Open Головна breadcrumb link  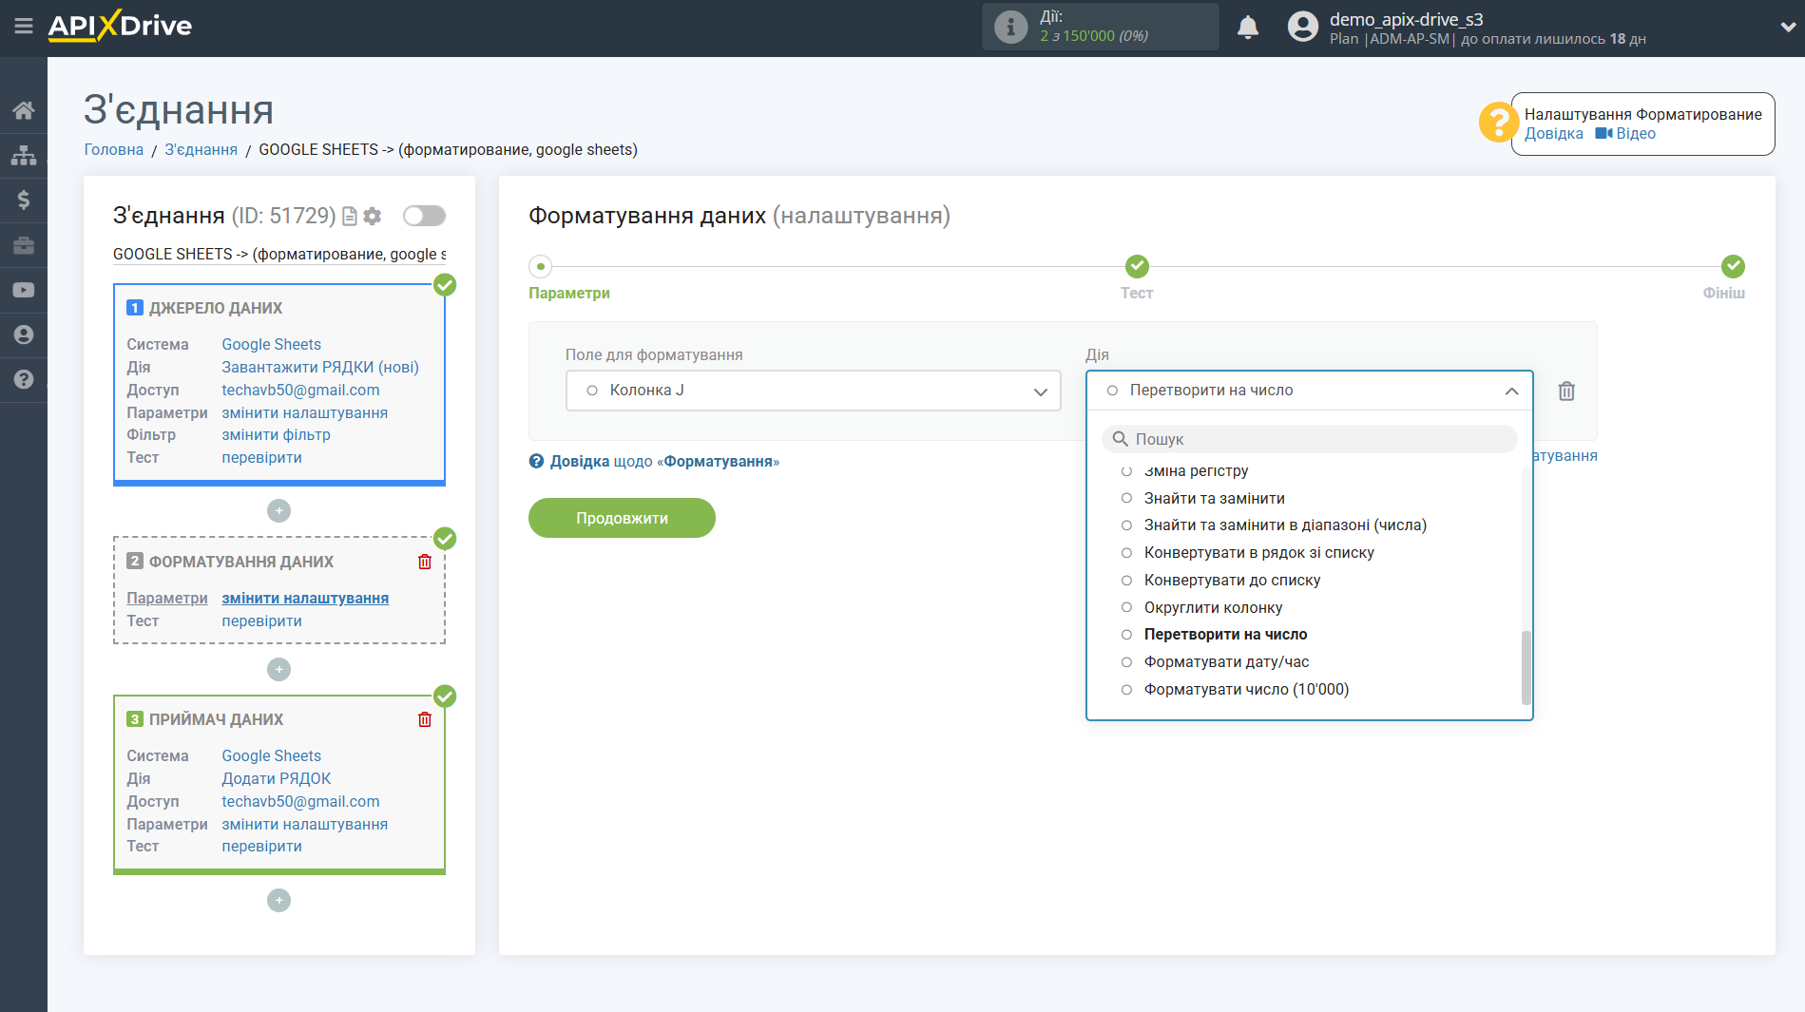[114, 150]
